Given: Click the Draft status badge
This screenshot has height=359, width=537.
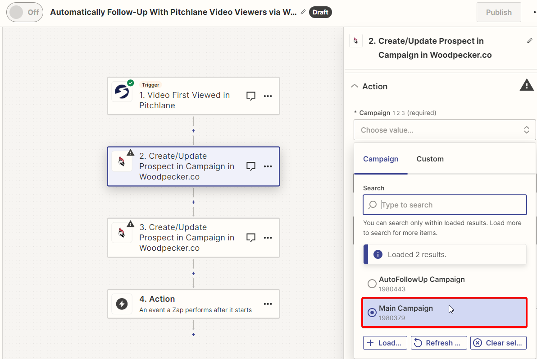Looking at the screenshot, I should pos(320,12).
